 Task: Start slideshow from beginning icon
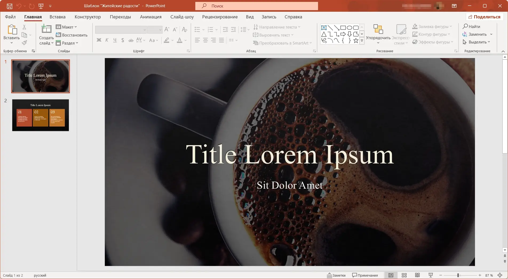point(41,6)
